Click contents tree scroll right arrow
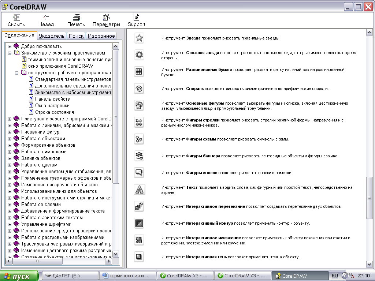This screenshot has width=375, height=281. tap(108, 261)
